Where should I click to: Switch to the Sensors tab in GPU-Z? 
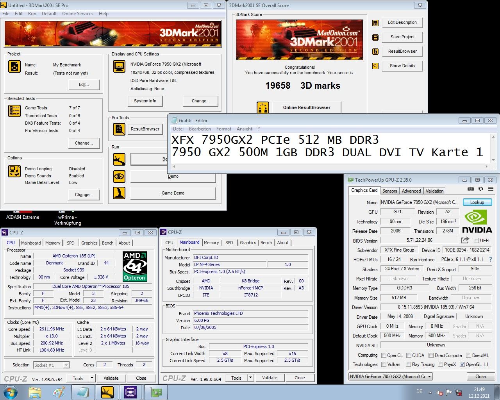pos(389,191)
